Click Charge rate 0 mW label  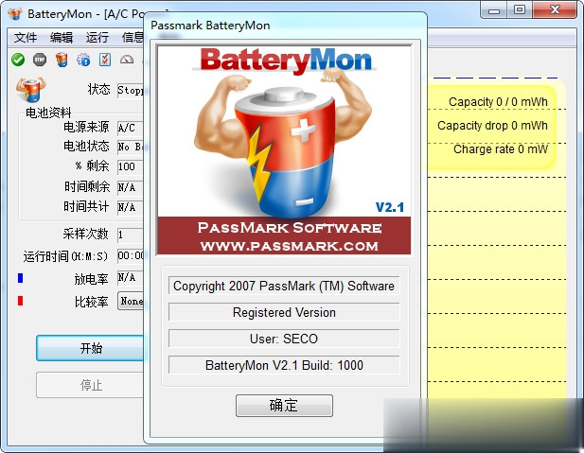click(x=501, y=149)
